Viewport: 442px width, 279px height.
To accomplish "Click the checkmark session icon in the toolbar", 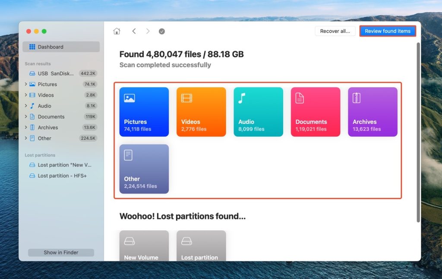I will (x=162, y=31).
